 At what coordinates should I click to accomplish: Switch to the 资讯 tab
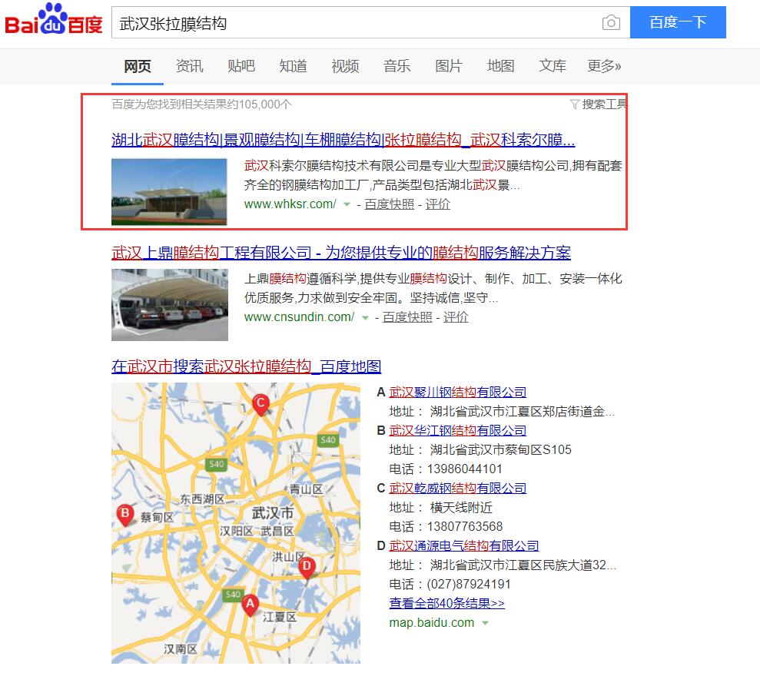[x=189, y=66]
